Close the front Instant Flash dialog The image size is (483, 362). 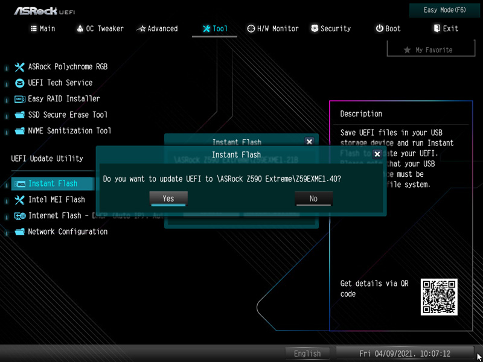[377, 154]
